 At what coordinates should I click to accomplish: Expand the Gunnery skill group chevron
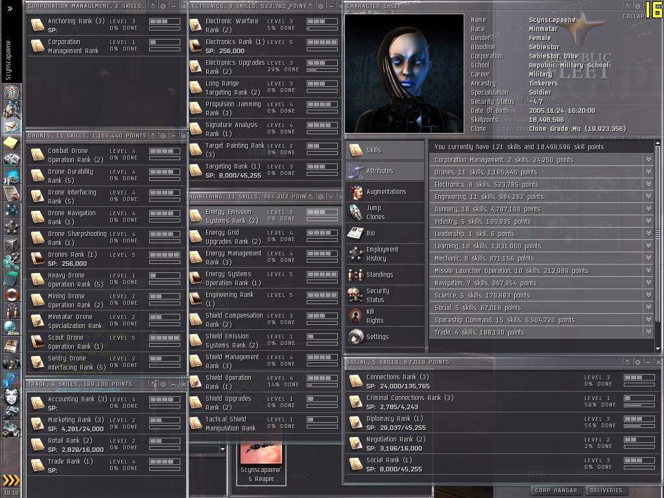point(648,209)
